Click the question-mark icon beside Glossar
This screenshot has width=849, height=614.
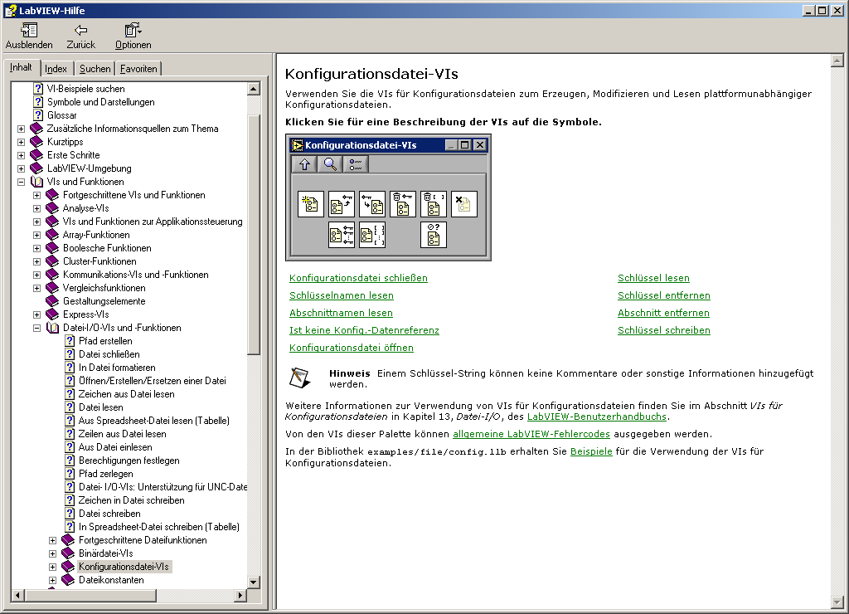coord(38,115)
